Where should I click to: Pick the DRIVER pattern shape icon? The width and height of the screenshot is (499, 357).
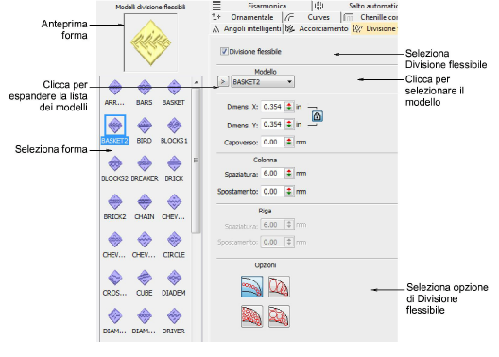point(175,315)
